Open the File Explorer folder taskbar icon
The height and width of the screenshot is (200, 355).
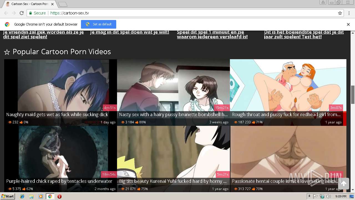tap(31, 196)
